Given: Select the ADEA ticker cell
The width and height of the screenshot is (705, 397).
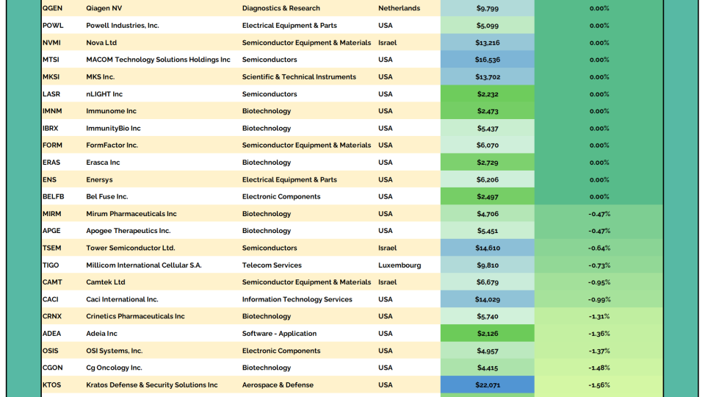Looking at the screenshot, I should point(51,333).
